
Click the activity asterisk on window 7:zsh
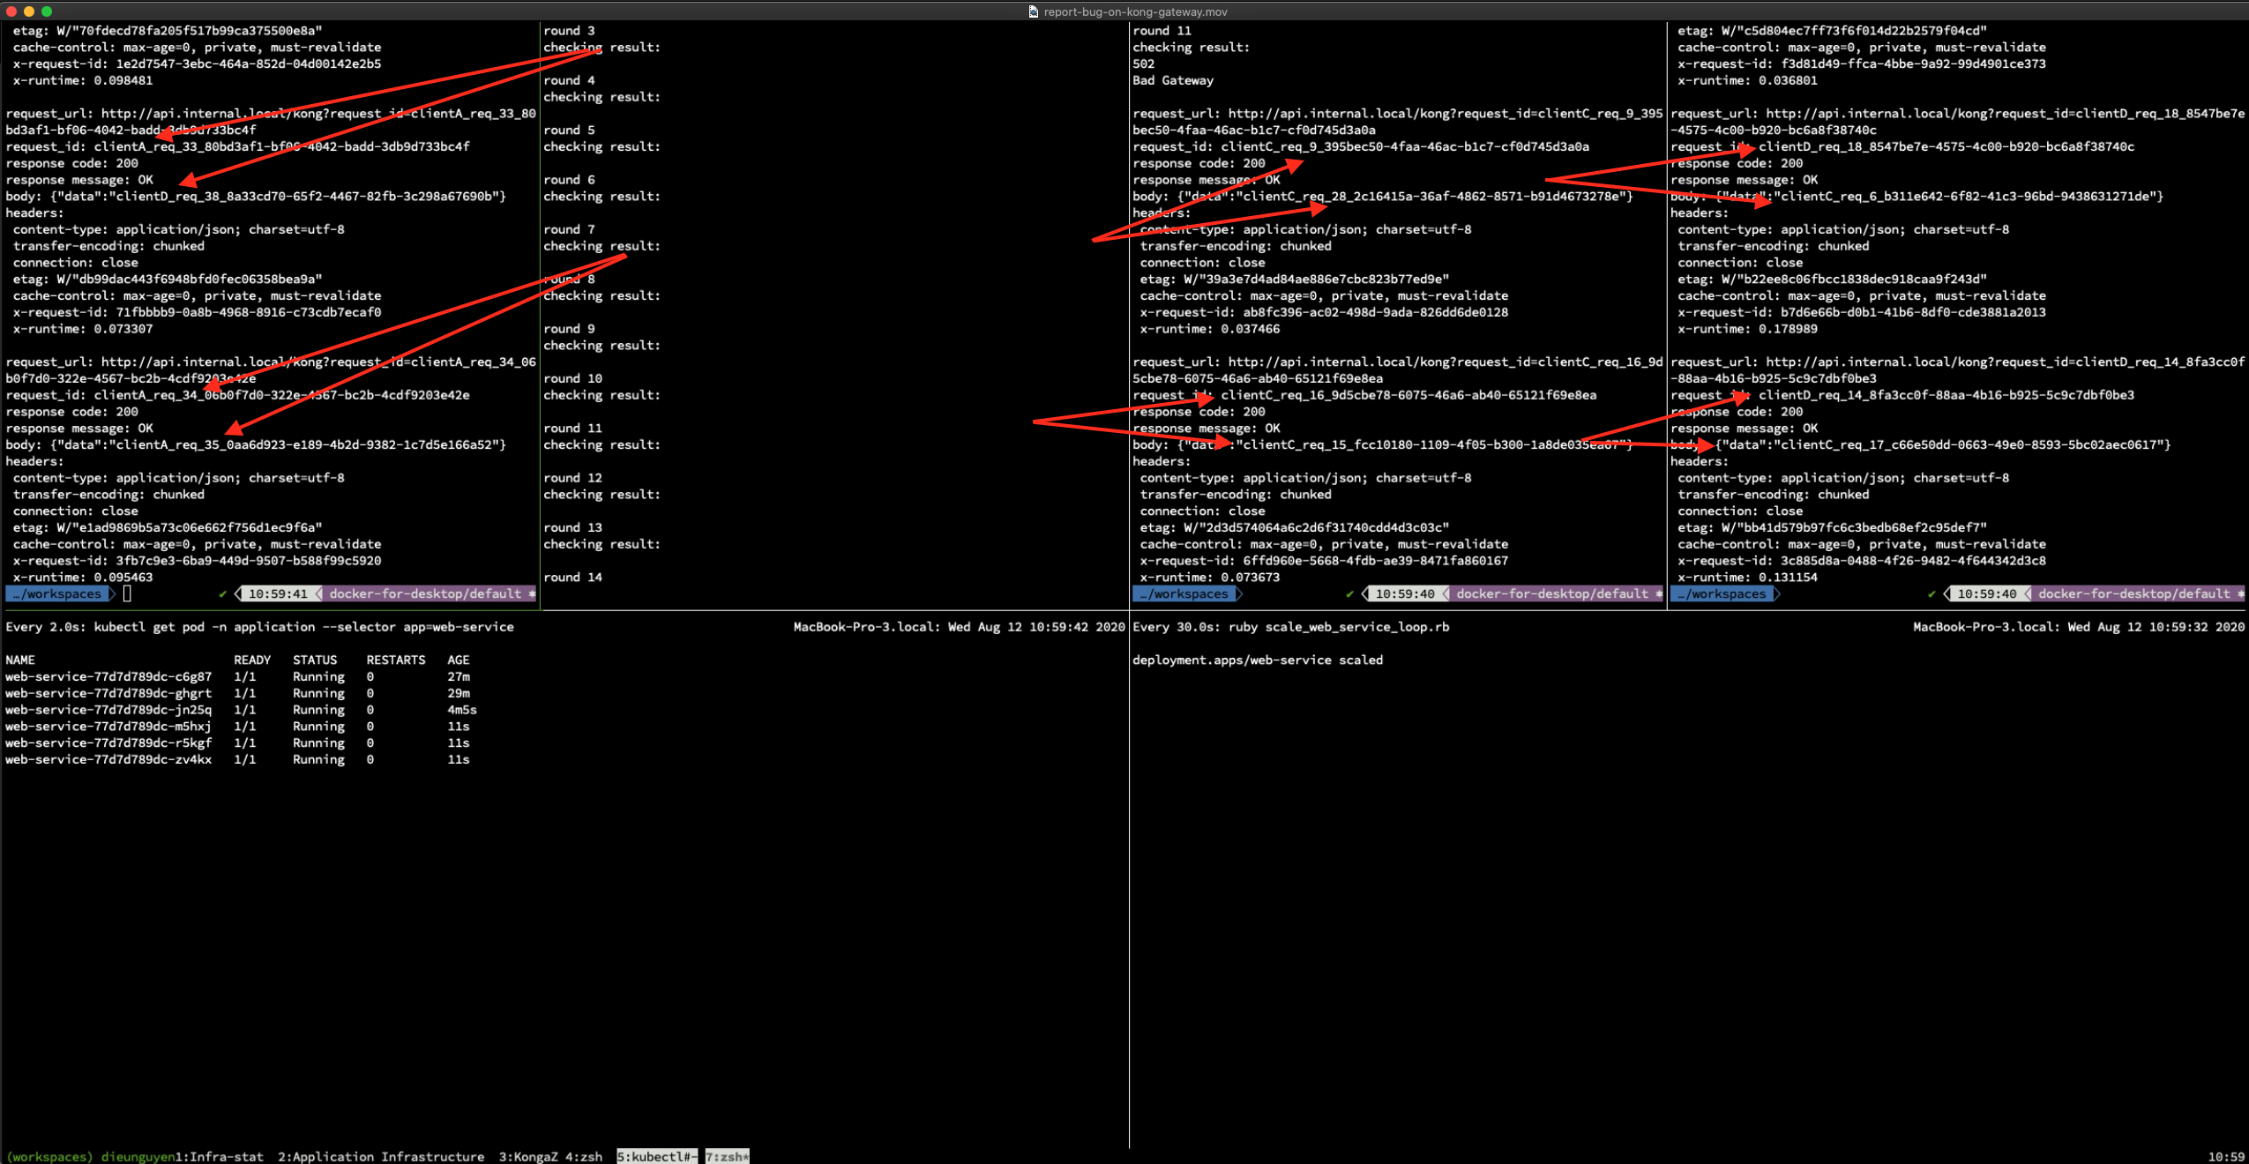(x=743, y=1157)
